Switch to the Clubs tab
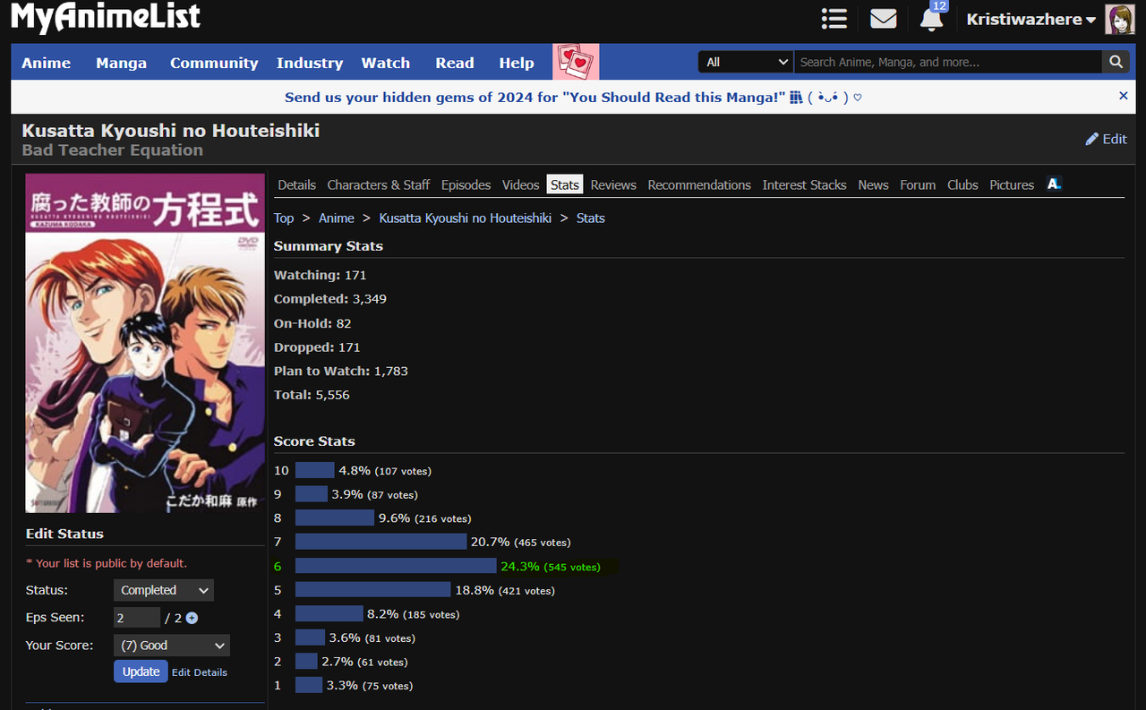Screen dimensions: 1146x710 962,184
